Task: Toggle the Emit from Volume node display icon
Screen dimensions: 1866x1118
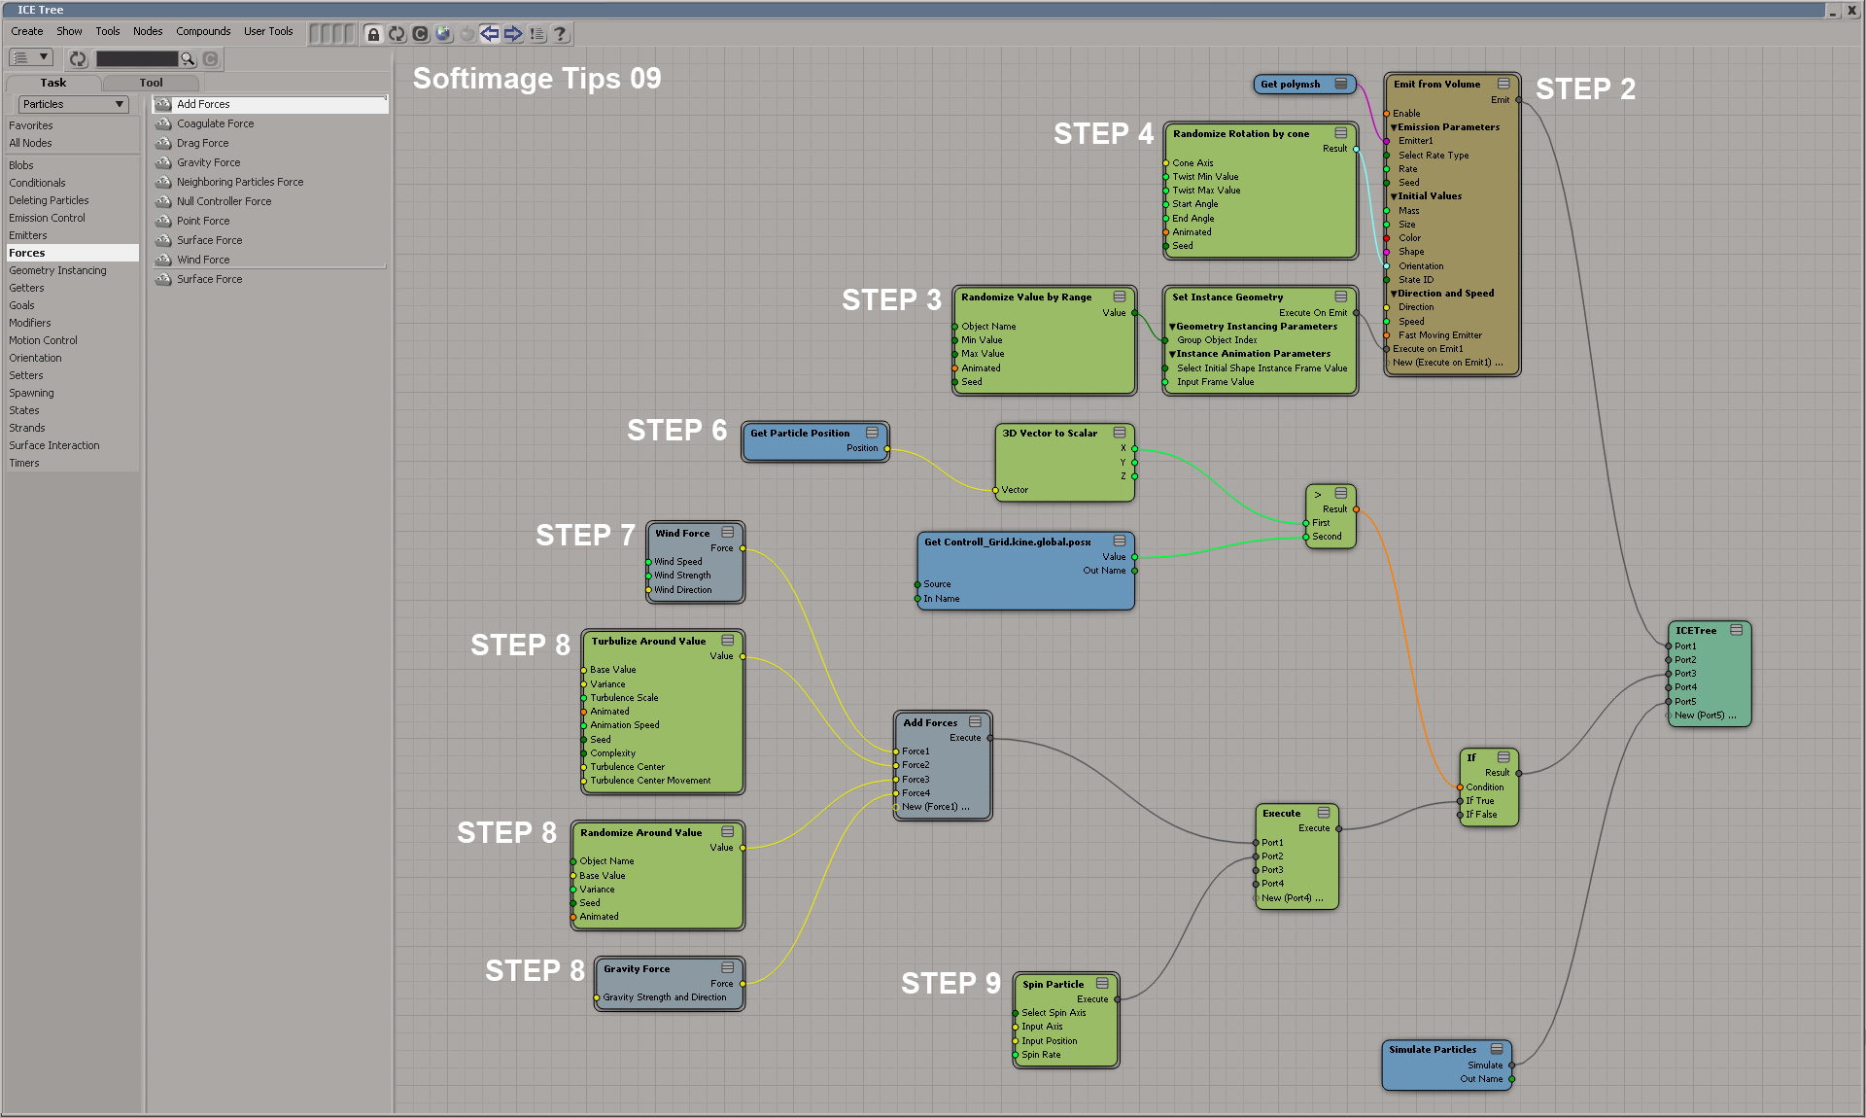Action: [1503, 84]
